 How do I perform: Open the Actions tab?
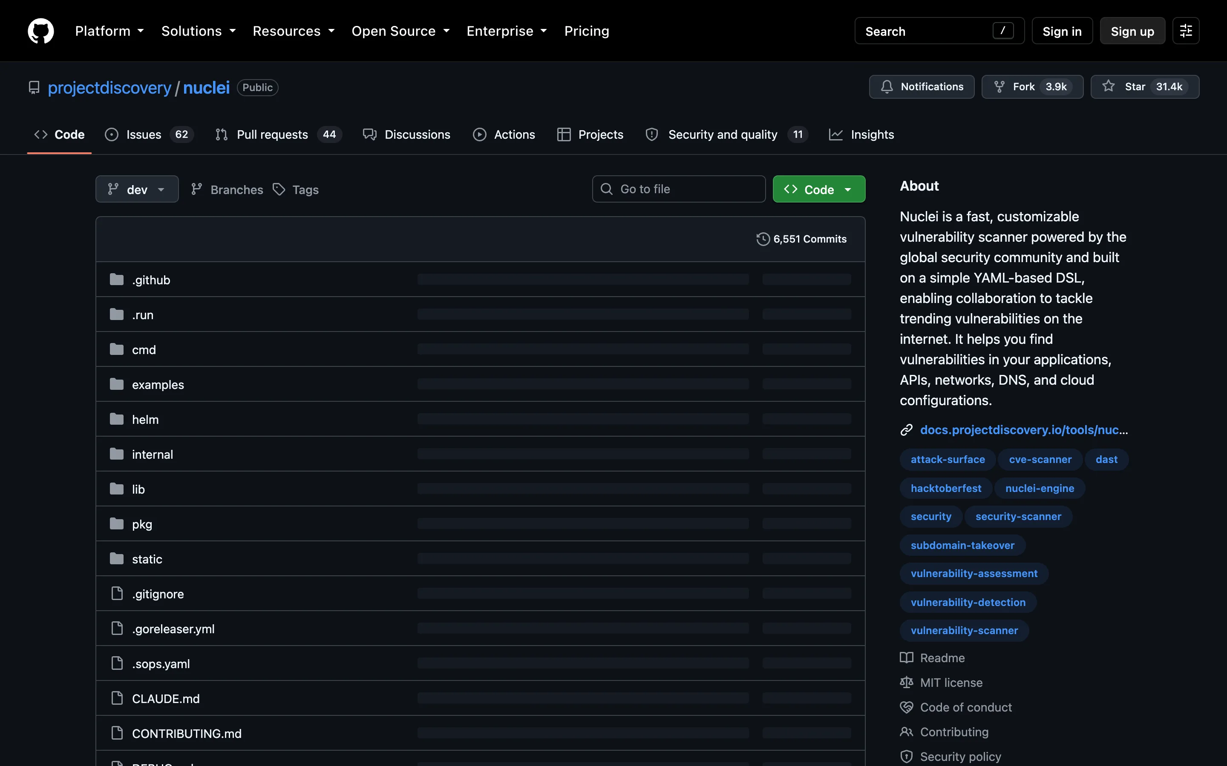(x=504, y=134)
